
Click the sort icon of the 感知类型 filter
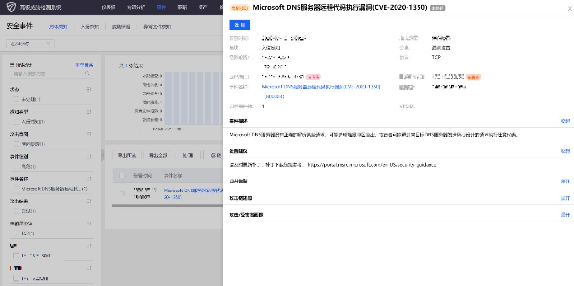(89, 112)
